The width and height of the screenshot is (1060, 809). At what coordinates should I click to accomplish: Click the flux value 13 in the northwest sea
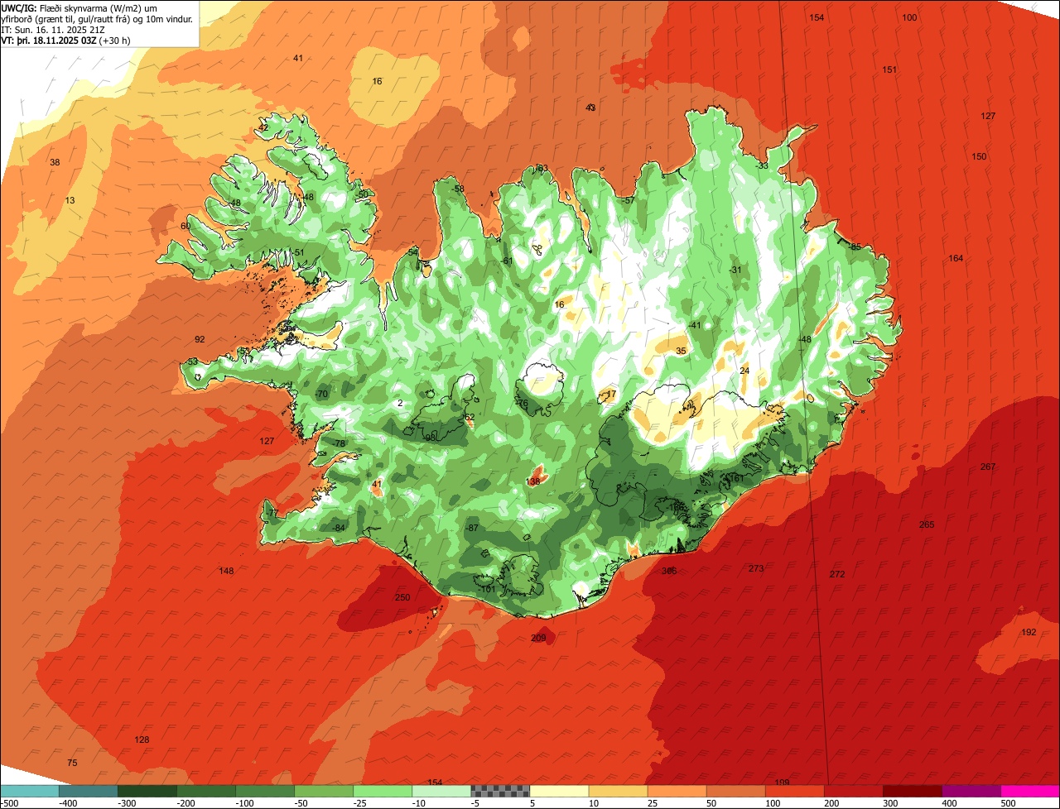[x=70, y=200]
